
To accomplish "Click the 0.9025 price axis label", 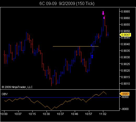I will (x=126, y=64).
